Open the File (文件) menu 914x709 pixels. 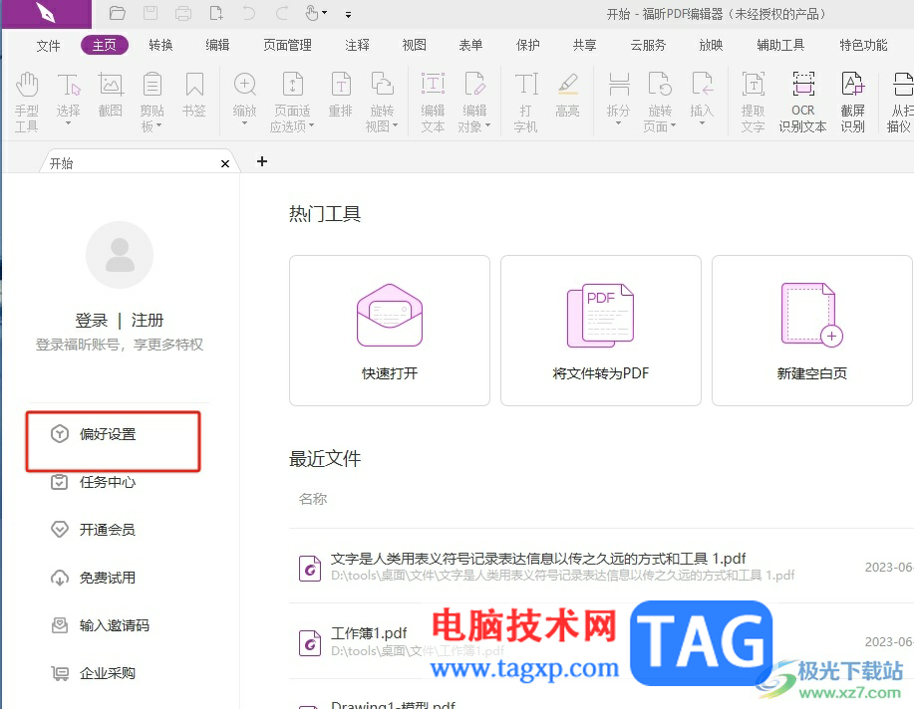coord(49,46)
